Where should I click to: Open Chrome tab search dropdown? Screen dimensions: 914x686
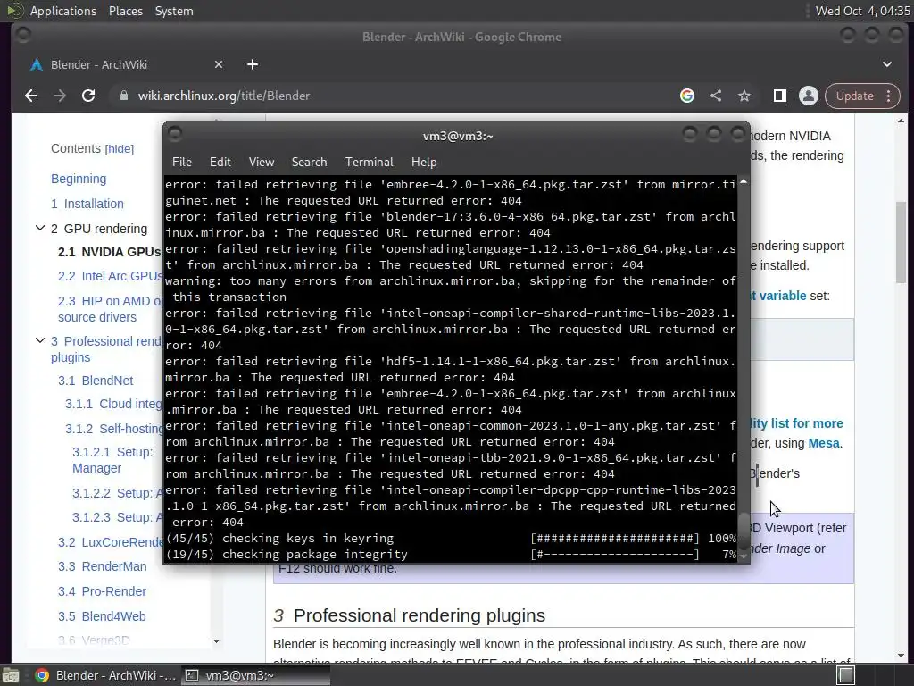coord(886,64)
